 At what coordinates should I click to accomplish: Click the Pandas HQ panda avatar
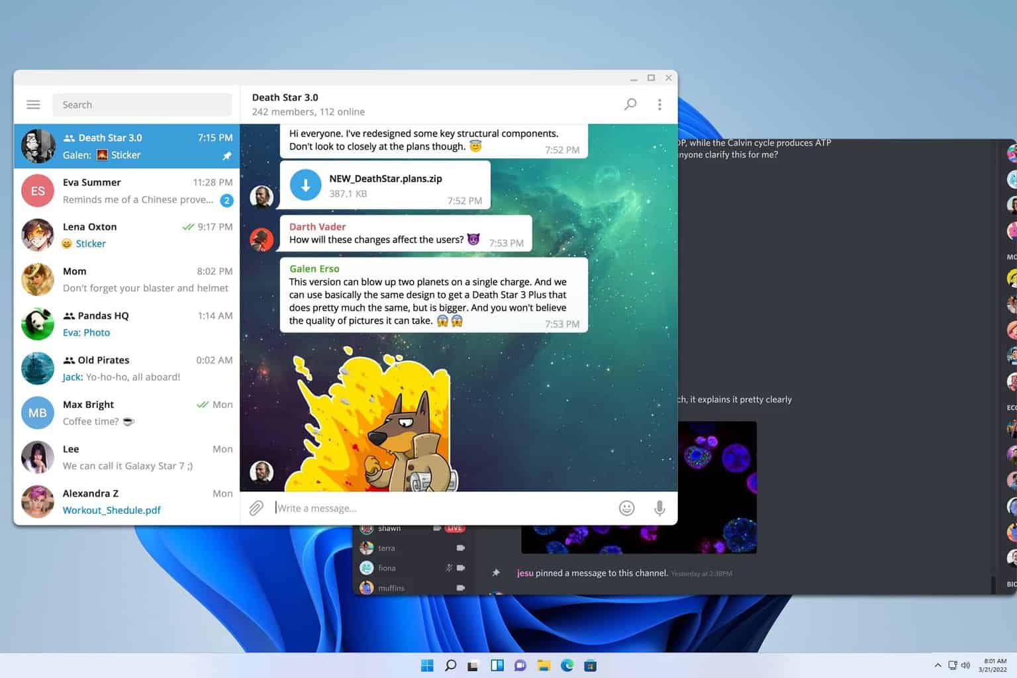pos(38,324)
